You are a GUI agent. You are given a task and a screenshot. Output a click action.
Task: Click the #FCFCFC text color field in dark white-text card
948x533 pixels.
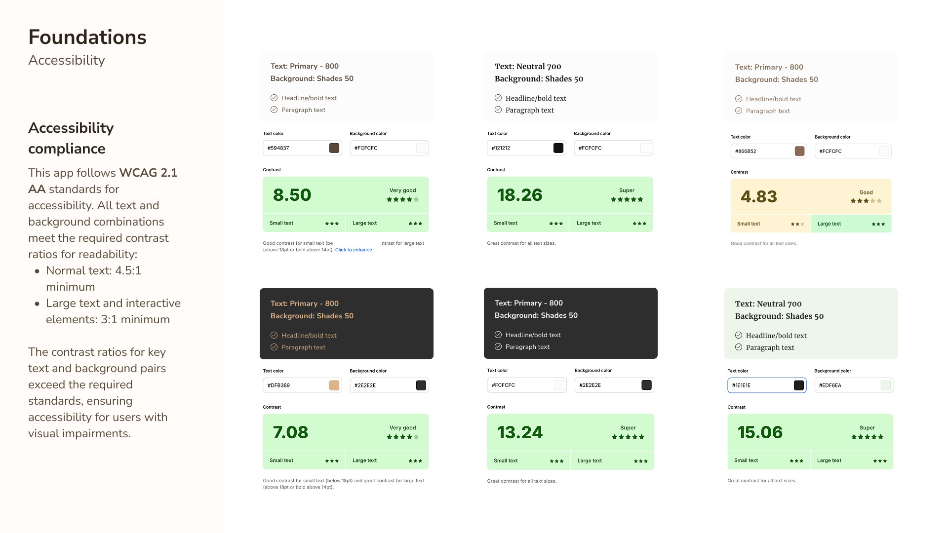[527, 385]
